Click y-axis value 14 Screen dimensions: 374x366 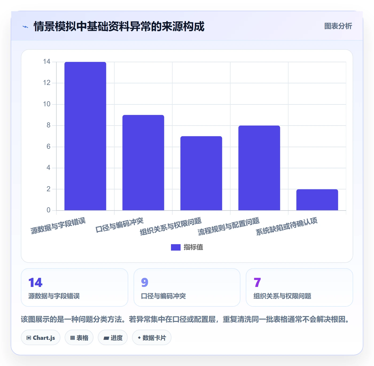coord(47,62)
